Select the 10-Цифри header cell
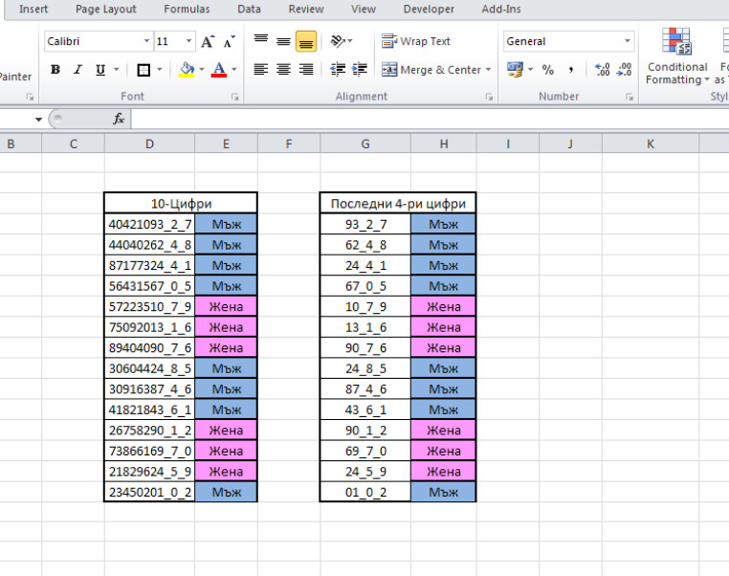 tap(181, 203)
